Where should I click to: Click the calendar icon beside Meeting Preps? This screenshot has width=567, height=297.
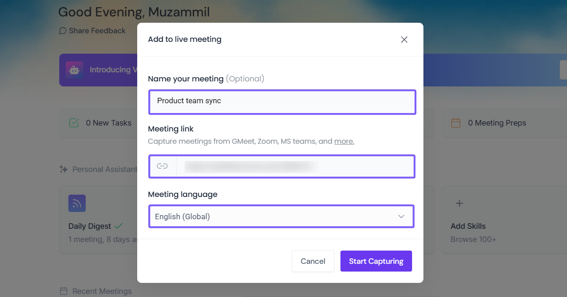coord(456,123)
